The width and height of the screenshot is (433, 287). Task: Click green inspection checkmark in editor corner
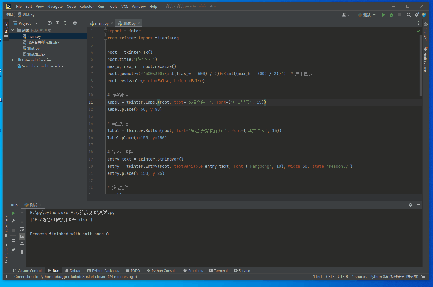pyautogui.click(x=418, y=31)
